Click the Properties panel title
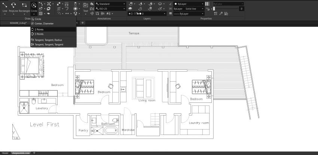Image resolution: width=318 pixels, height=155 pixels. (x=206, y=19)
